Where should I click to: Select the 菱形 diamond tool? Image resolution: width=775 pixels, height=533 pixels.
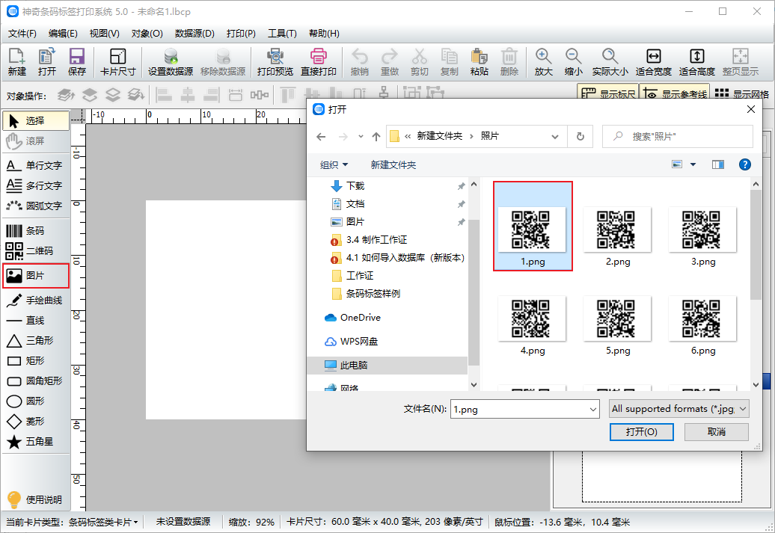36,422
